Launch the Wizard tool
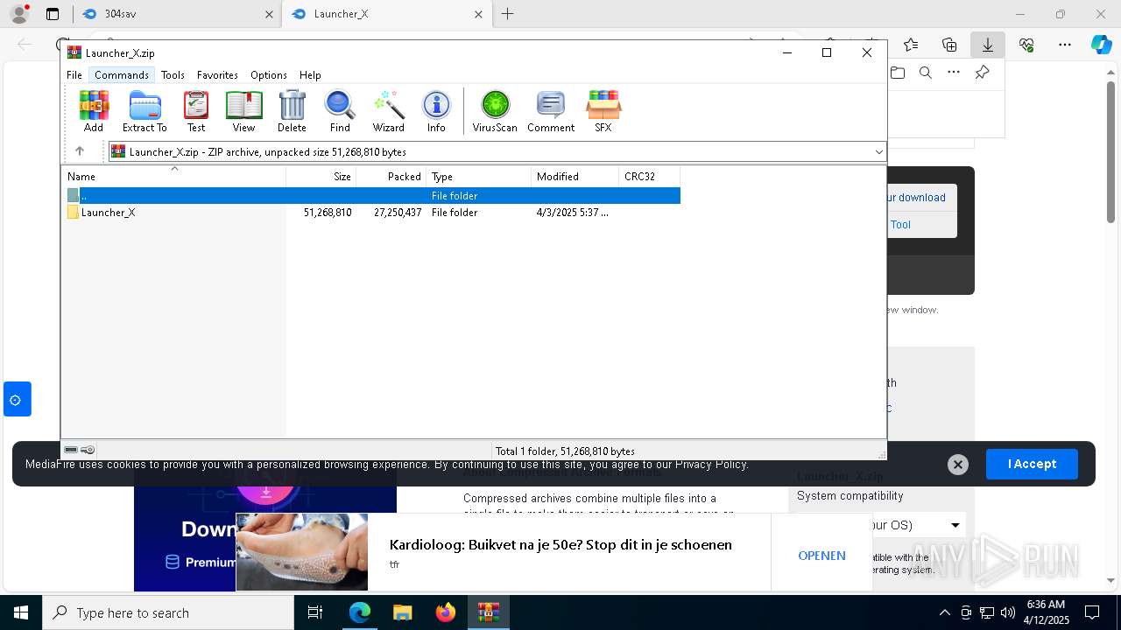The height and width of the screenshot is (630, 1121). tap(388, 112)
